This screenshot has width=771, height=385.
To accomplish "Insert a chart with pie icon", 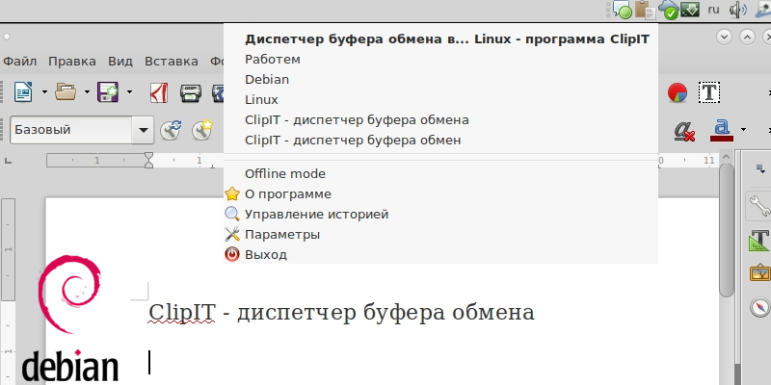I will pyautogui.click(x=678, y=92).
